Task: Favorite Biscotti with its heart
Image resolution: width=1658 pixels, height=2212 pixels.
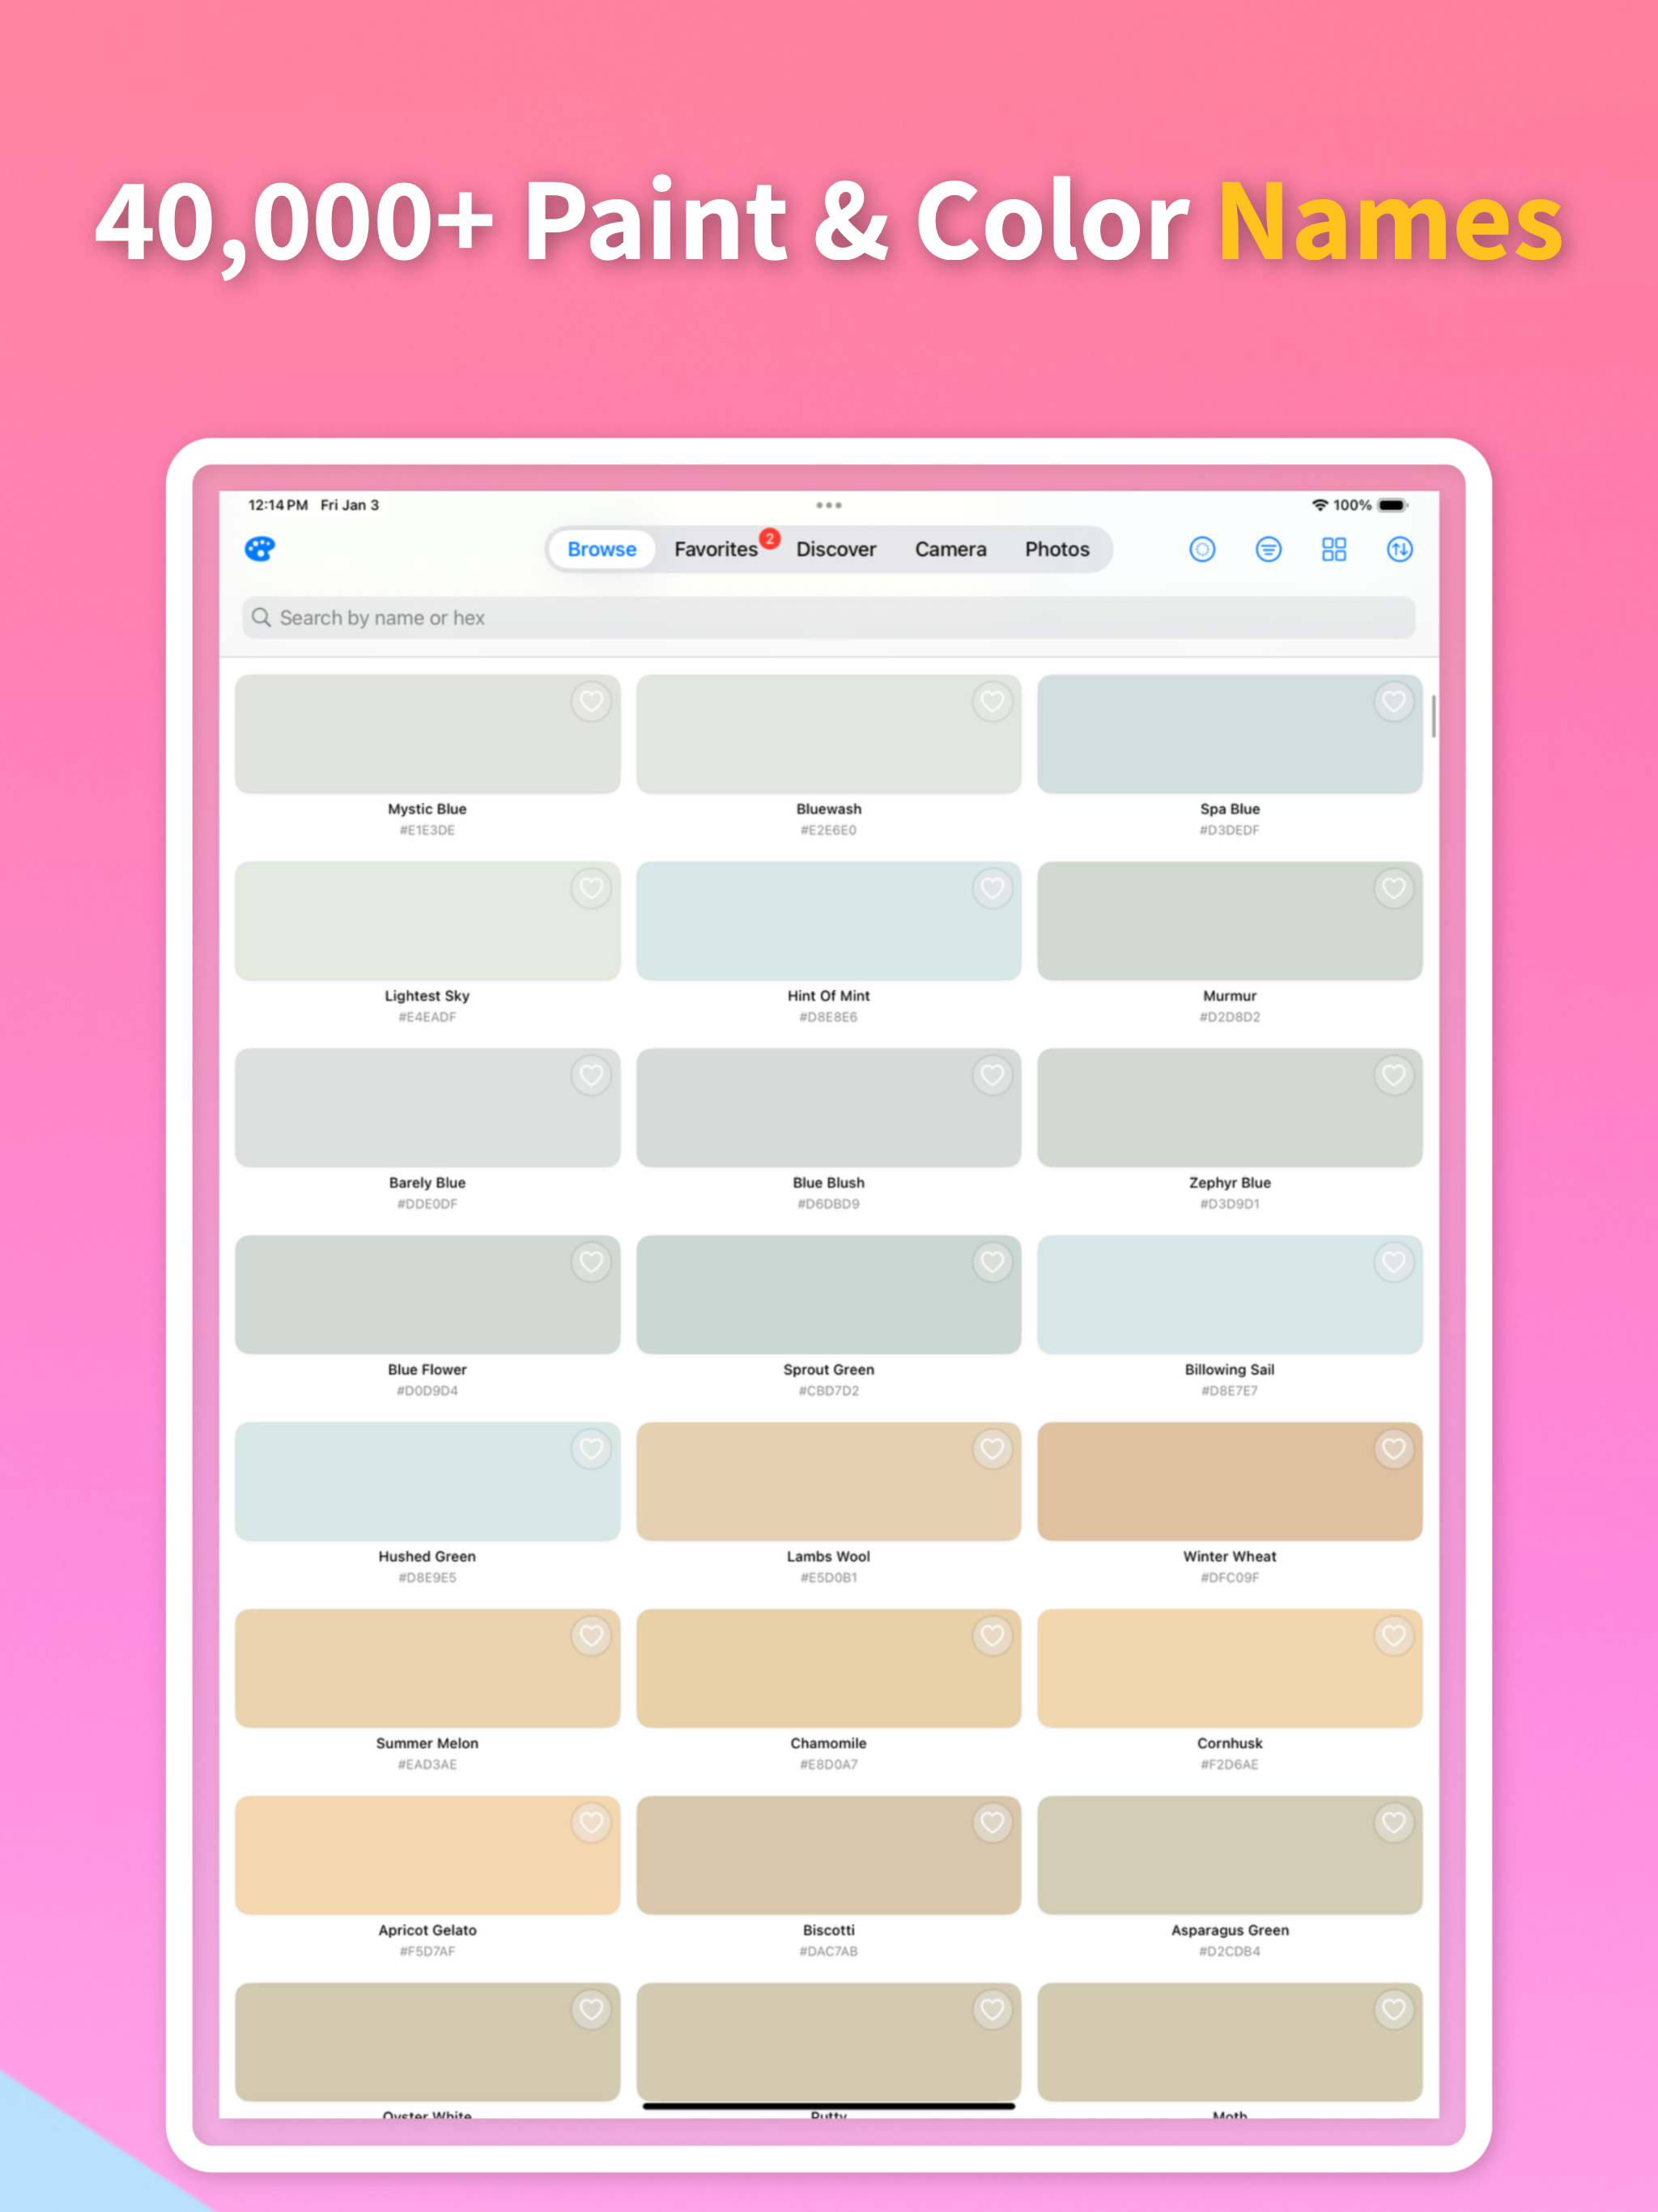Action: click(992, 1823)
